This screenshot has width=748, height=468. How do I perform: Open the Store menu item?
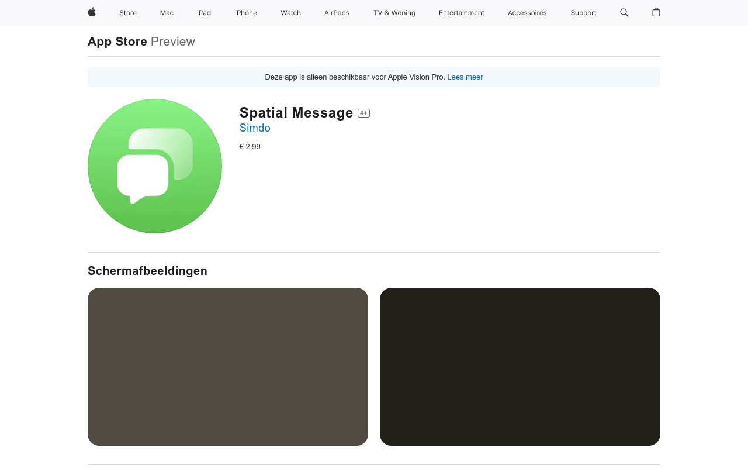coord(128,13)
